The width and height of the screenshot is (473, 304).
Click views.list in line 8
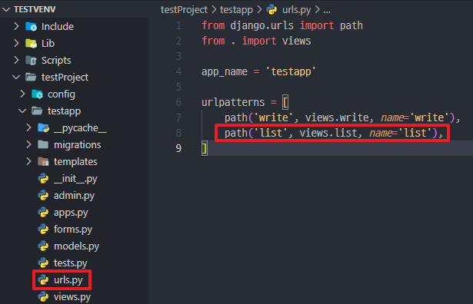tap(328, 133)
